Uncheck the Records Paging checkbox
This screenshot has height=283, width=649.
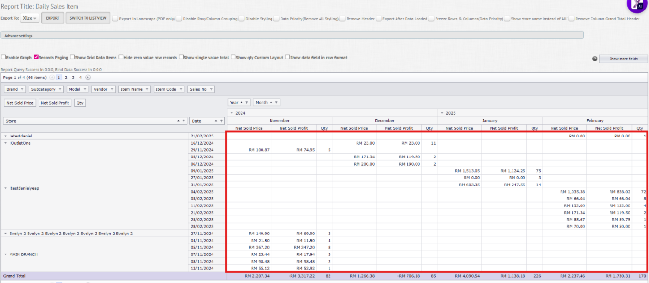coord(36,57)
